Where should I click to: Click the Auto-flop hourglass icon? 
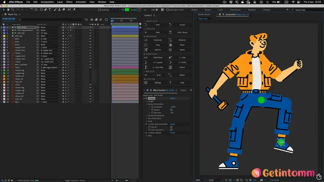pos(146,67)
